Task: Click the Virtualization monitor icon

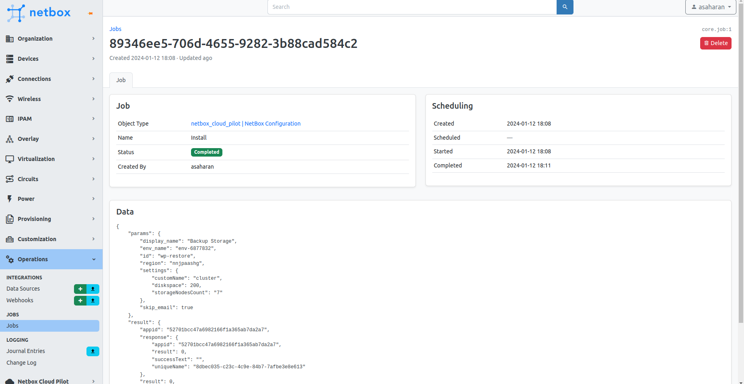Action: click(10, 159)
